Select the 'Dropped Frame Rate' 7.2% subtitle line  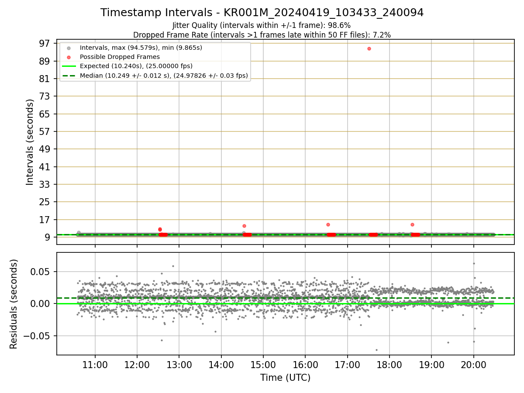point(262,34)
